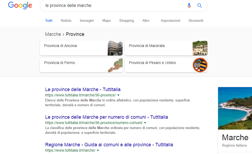Click the blue search magnifier icon

[199, 6]
